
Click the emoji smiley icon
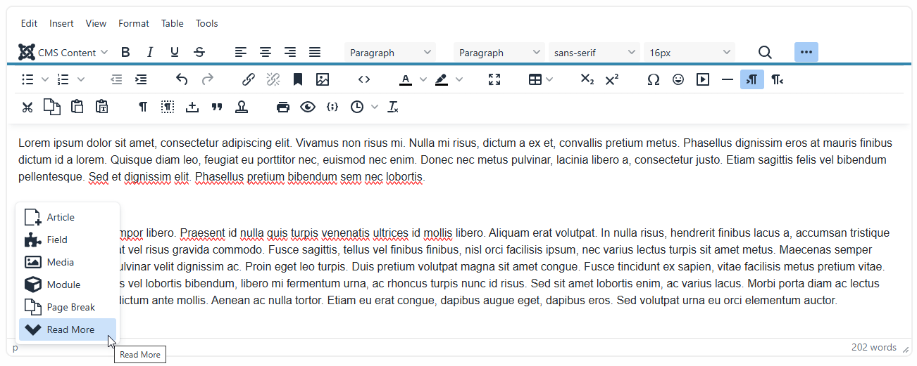(678, 79)
